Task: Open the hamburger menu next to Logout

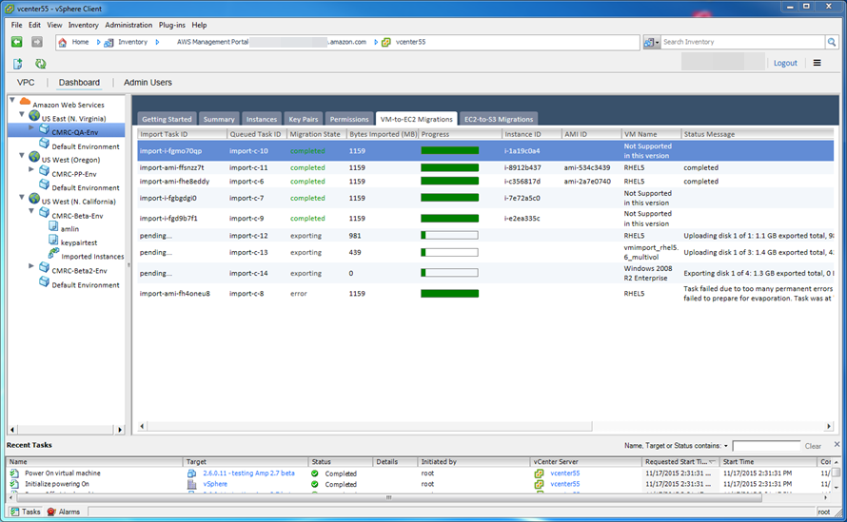Action: [x=817, y=64]
